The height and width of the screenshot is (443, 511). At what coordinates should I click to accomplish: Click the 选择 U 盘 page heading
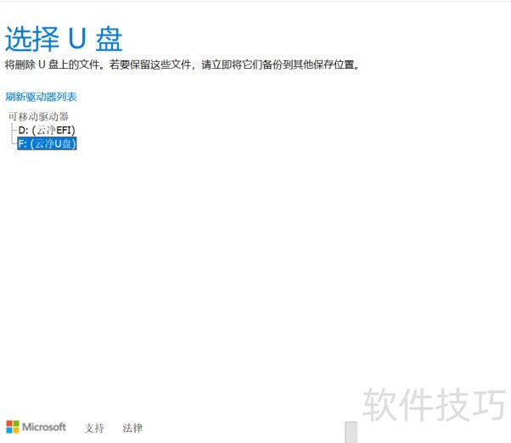(x=64, y=39)
